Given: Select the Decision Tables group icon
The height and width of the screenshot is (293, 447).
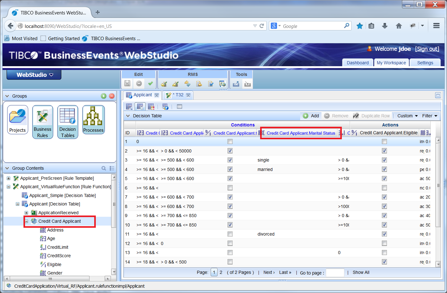Looking at the screenshot, I should point(68,122).
